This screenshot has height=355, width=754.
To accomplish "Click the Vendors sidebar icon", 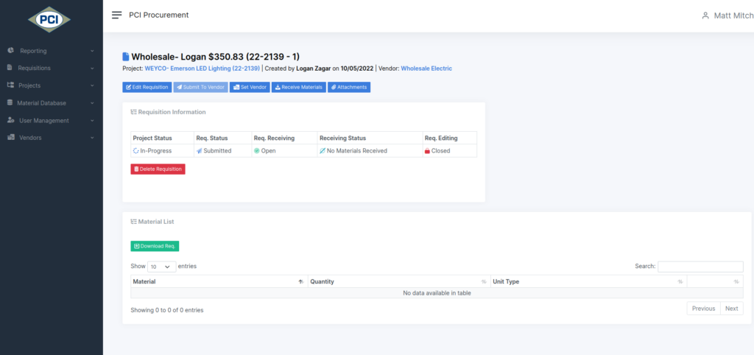I will 10,138.
